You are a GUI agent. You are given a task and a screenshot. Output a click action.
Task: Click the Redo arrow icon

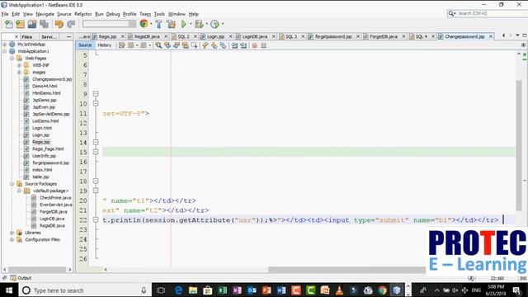(71, 24)
